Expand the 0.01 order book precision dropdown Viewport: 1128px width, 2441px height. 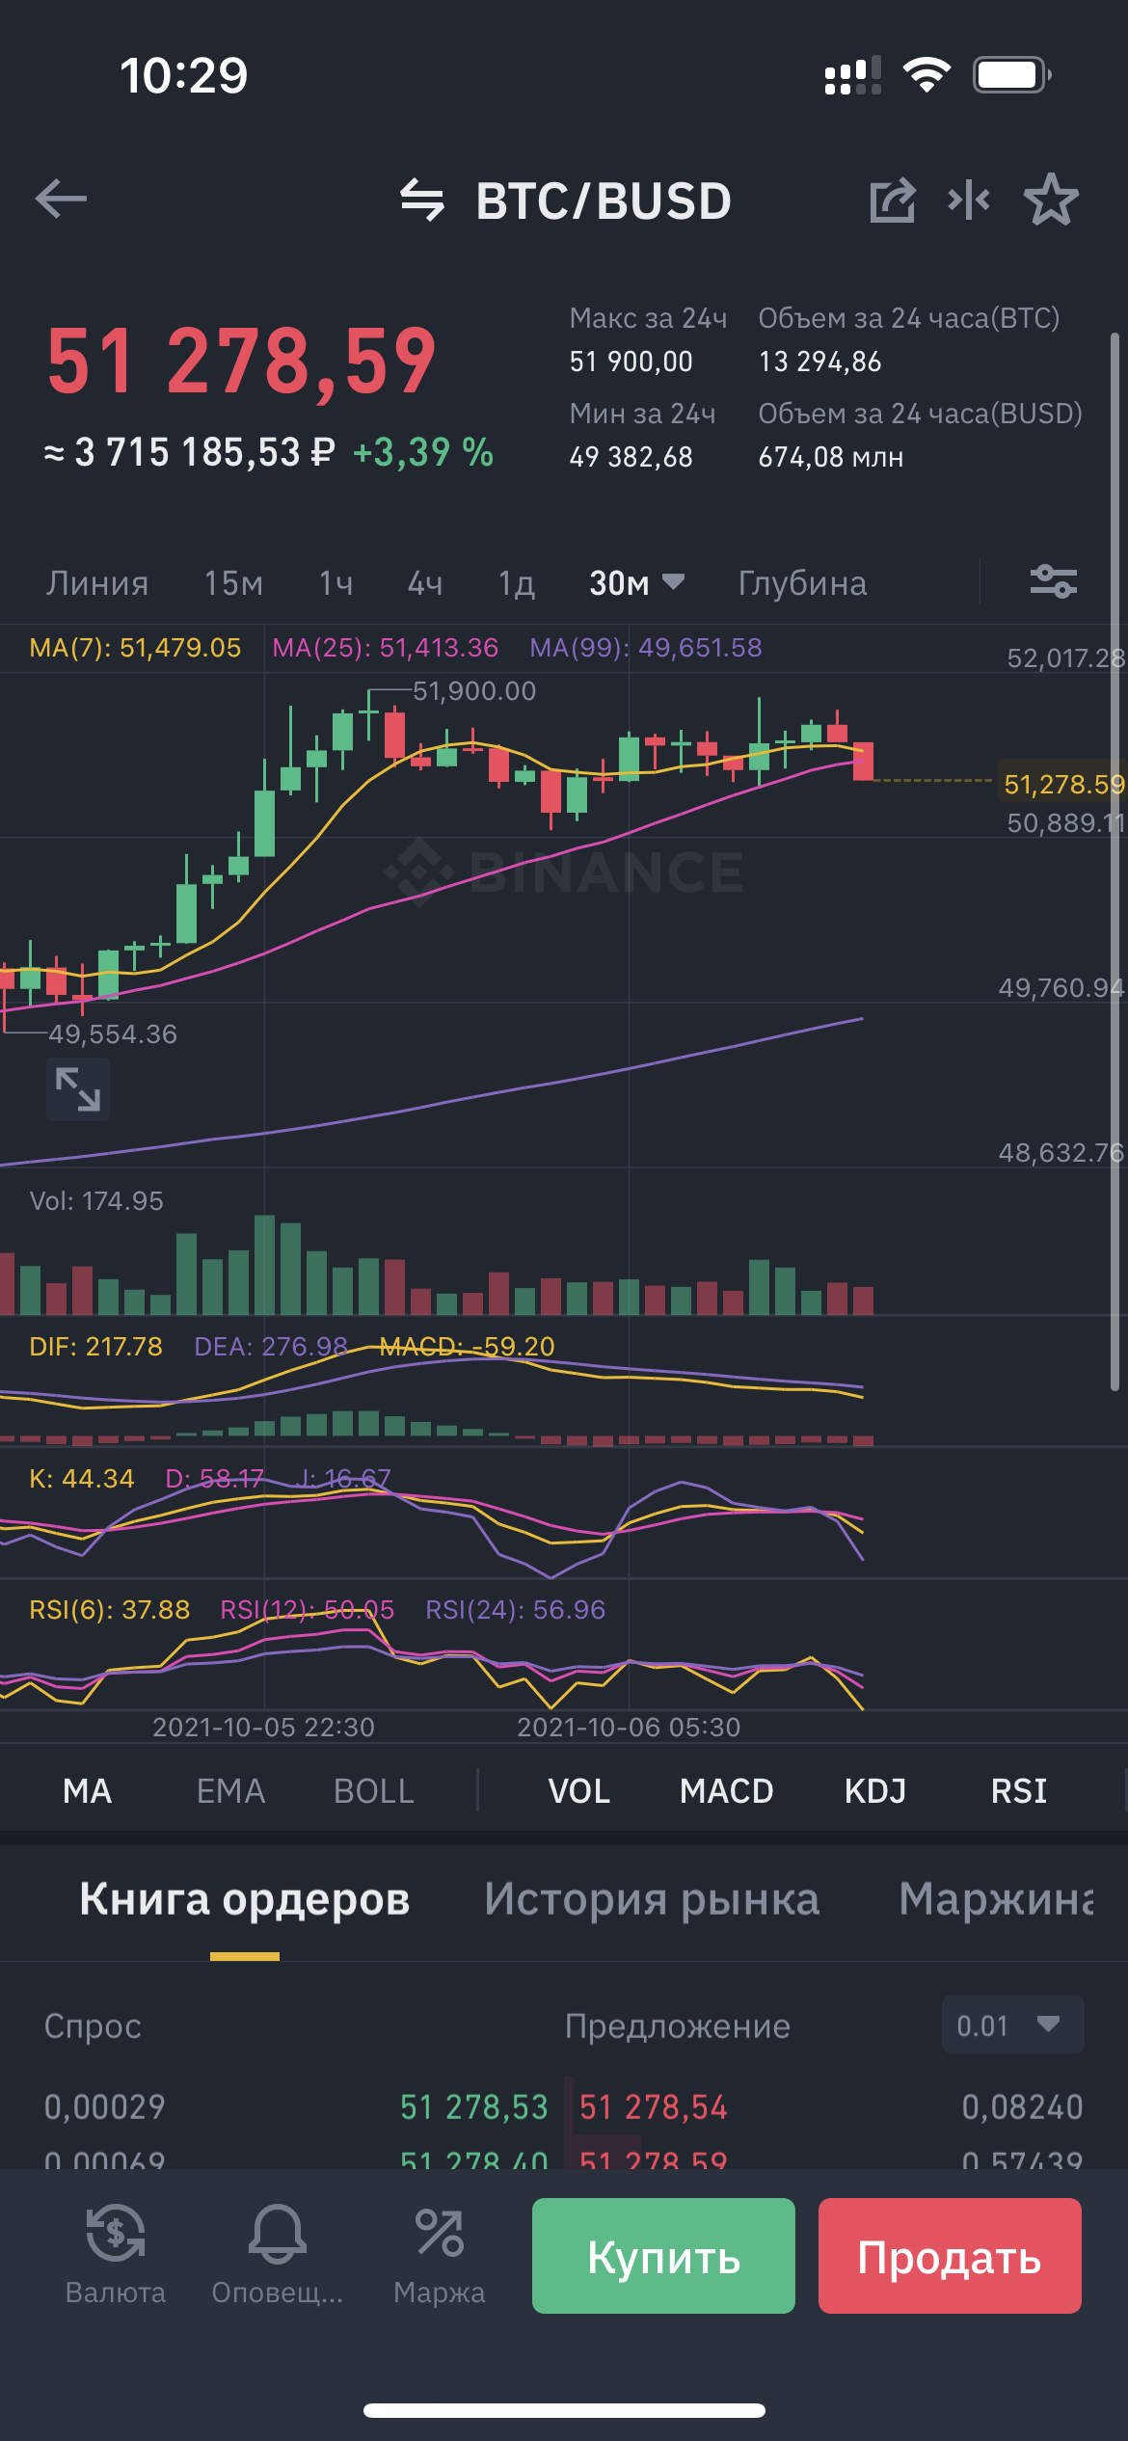(x=1012, y=2025)
